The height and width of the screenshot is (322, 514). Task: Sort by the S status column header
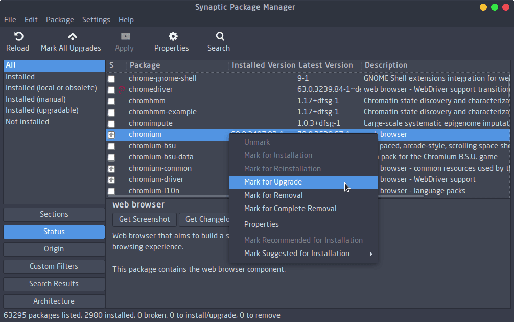111,65
